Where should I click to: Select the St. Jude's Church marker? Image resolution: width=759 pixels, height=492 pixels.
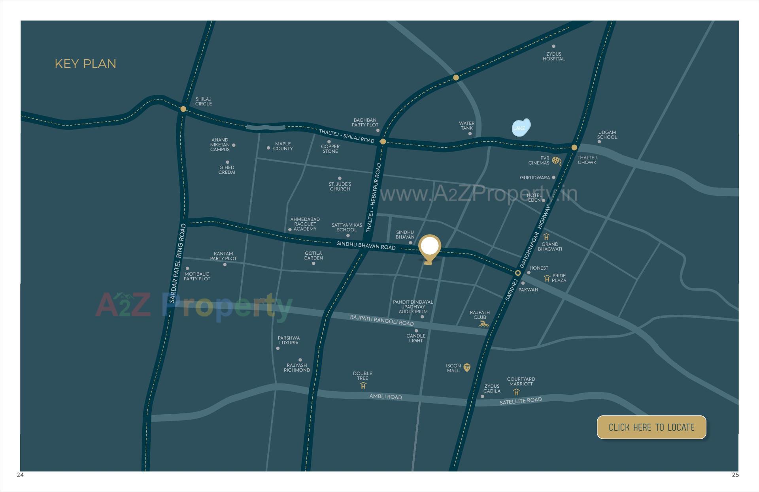point(339,178)
